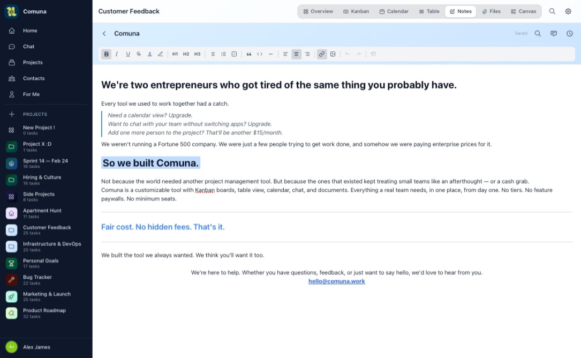
Task: Click the strikethrough formatting icon
Action: pos(139,54)
